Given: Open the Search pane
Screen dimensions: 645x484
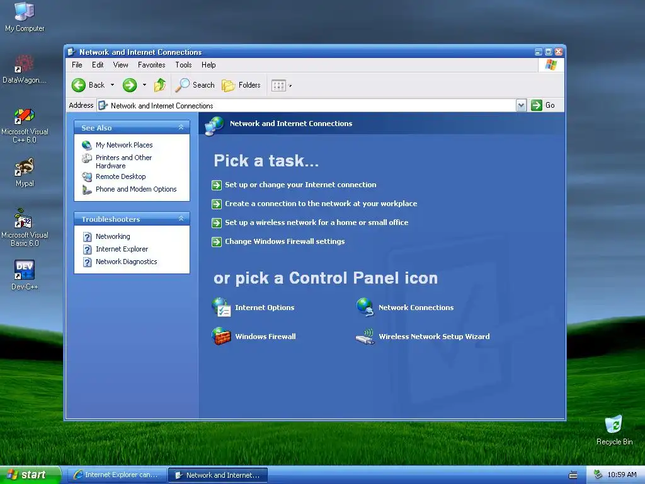Looking at the screenshot, I should pyautogui.click(x=195, y=85).
